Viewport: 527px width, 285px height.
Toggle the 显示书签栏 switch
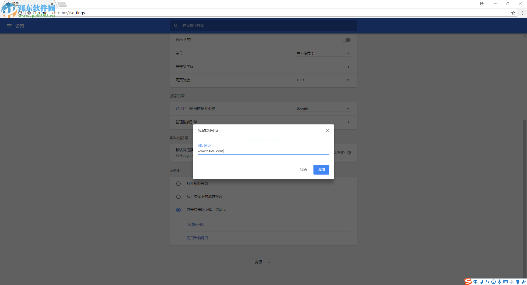click(x=346, y=40)
